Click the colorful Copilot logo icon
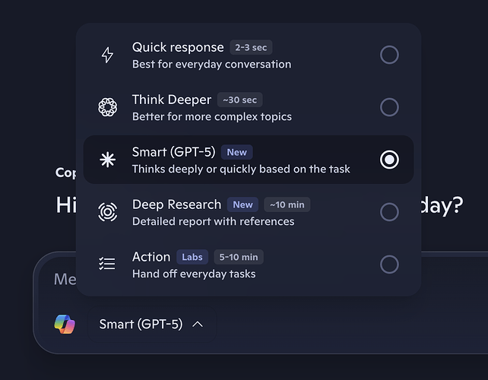This screenshot has height=380, width=488. [x=65, y=324]
